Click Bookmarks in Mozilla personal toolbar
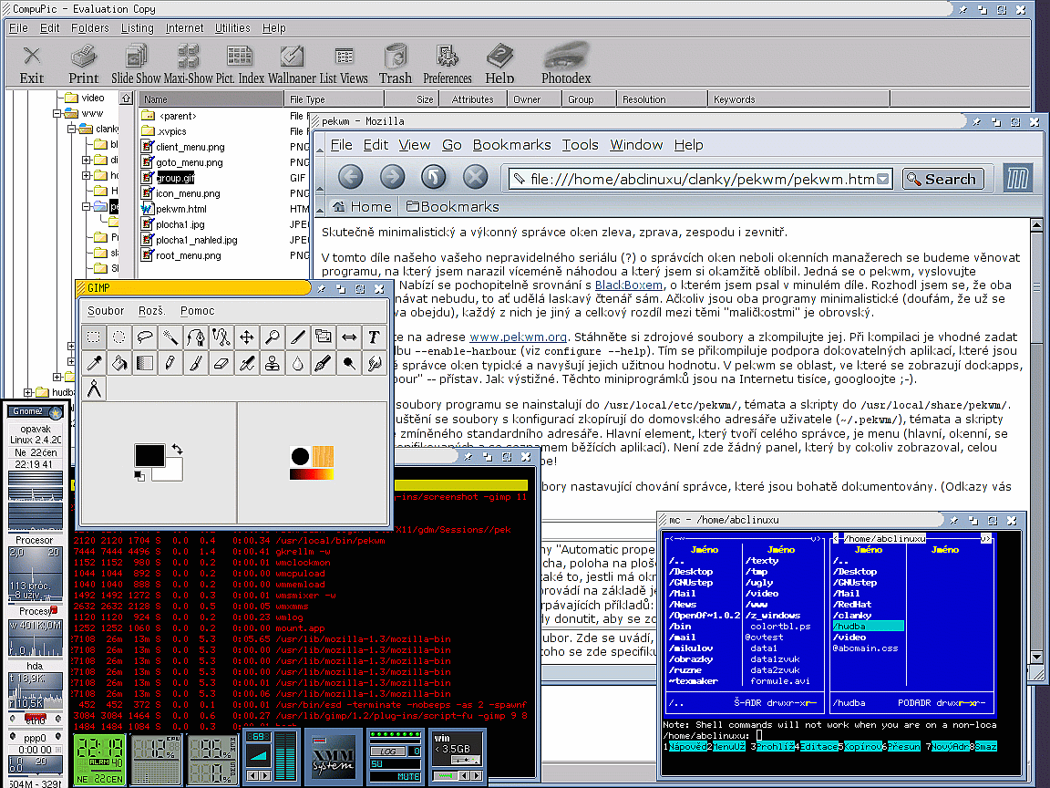This screenshot has width=1050, height=788. (453, 206)
